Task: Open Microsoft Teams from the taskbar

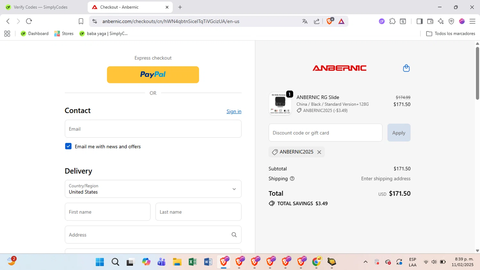Action: click(161, 262)
